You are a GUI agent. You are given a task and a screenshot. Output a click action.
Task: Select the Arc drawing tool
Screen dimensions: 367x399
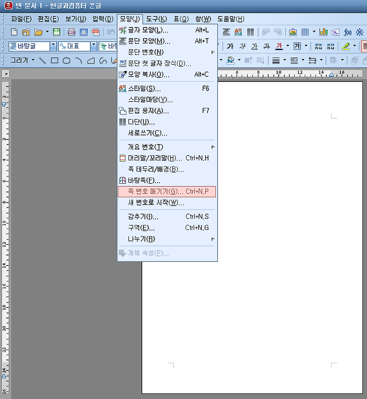[78, 61]
